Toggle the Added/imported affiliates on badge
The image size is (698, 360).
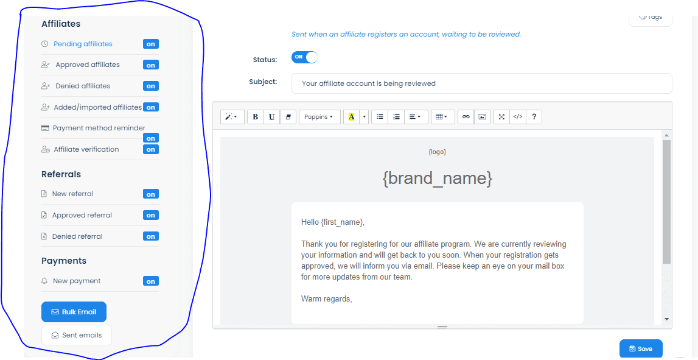coord(151,107)
